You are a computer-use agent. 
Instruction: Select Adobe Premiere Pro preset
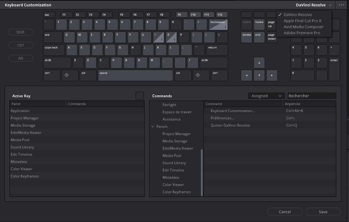coord(302,33)
